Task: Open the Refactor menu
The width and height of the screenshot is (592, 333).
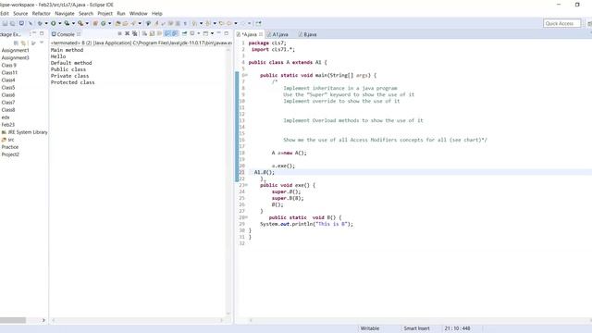Action: (x=41, y=13)
